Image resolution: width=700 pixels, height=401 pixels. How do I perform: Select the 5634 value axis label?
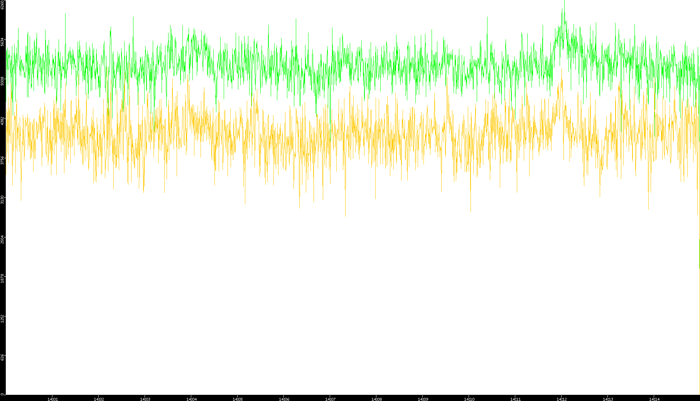point(3,42)
